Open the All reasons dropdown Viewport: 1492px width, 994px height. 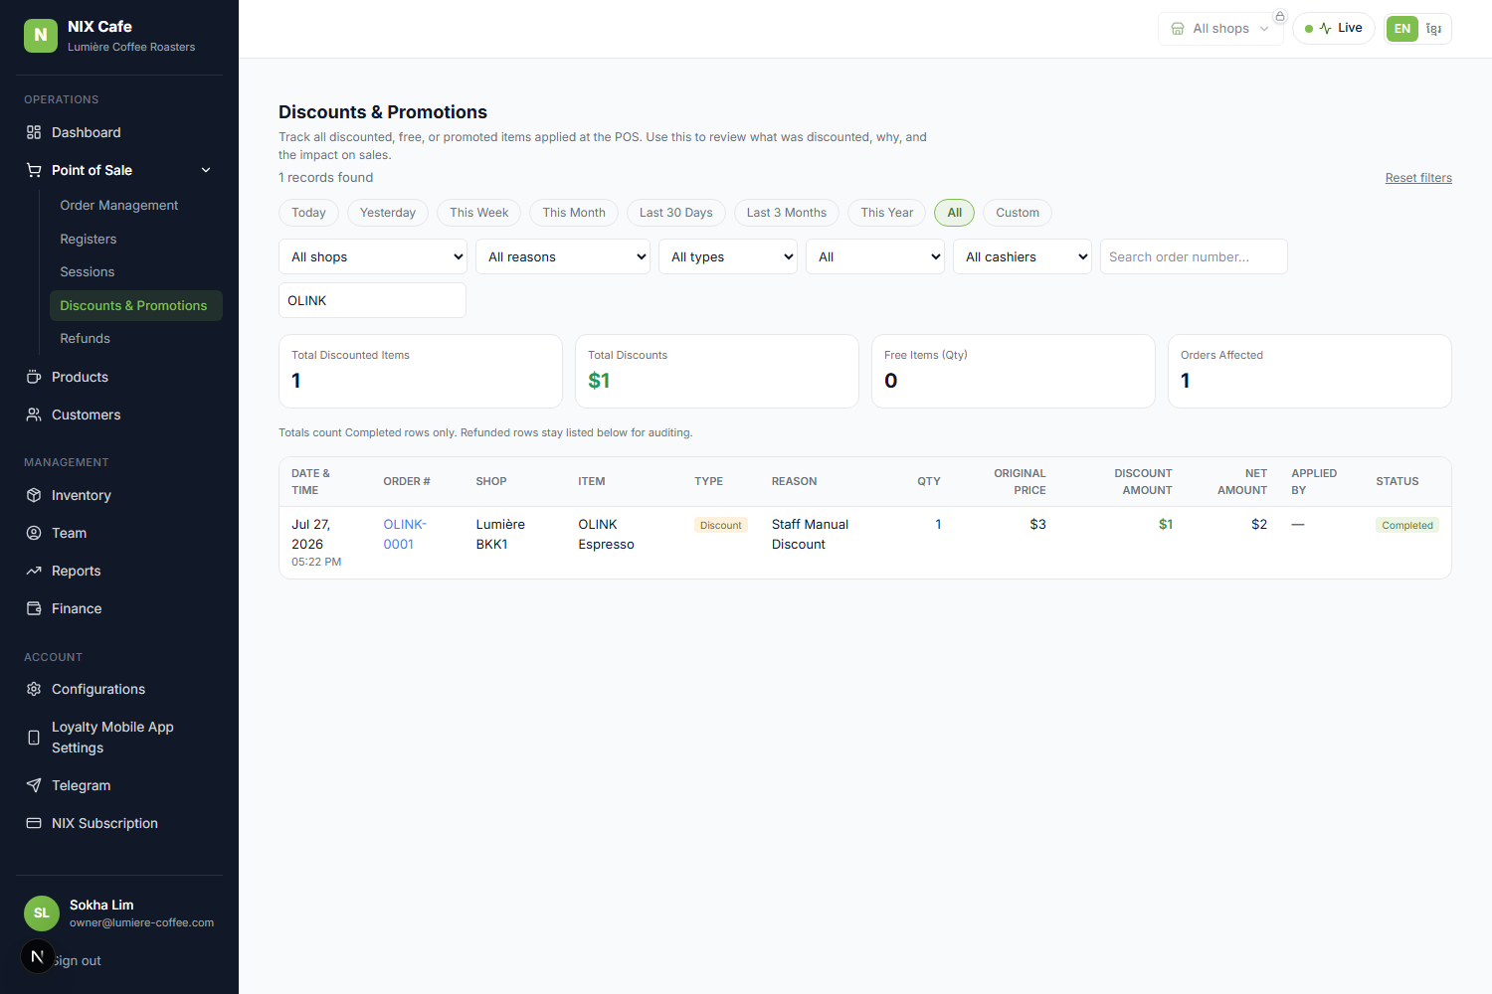pyautogui.click(x=563, y=256)
